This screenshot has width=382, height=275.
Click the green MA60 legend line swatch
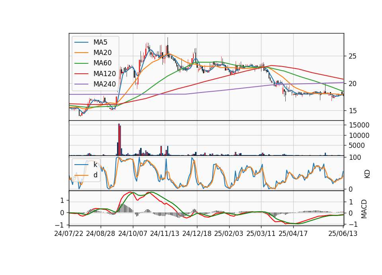coord(81,63)
